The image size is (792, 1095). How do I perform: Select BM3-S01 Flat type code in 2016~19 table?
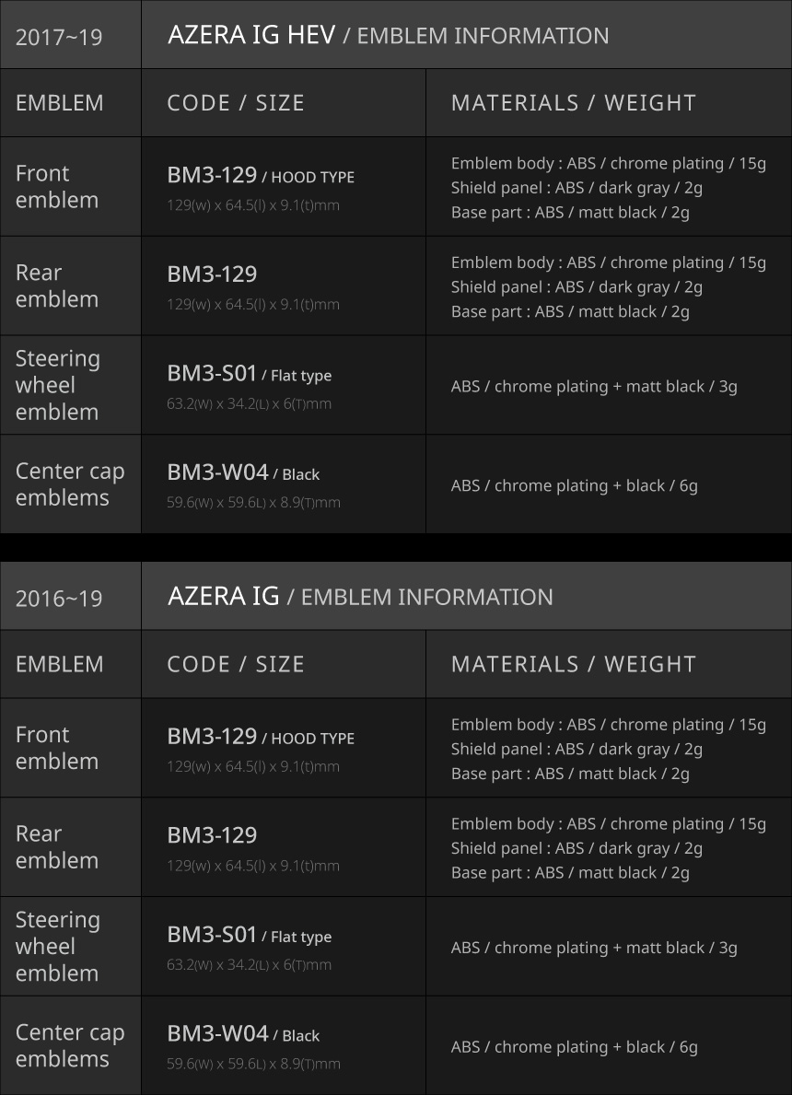tap(249, 936)
